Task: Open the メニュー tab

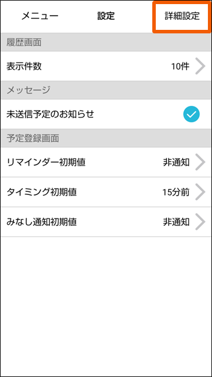Action: (x=40, y=16)
